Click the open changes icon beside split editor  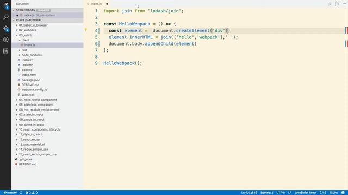[x=330, y=4]
